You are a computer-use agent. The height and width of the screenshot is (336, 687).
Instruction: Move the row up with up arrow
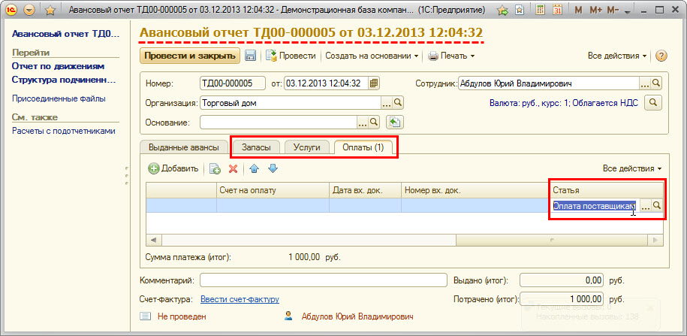(254, 168)
